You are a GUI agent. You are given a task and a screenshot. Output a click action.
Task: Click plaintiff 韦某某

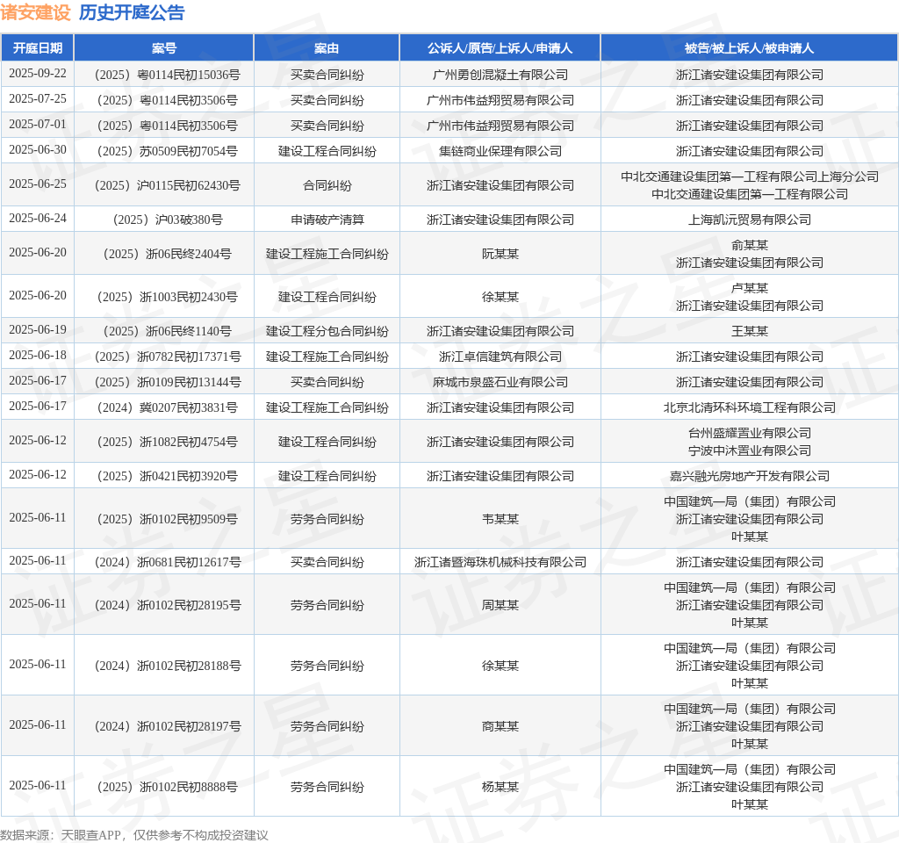tap(500, 519)
